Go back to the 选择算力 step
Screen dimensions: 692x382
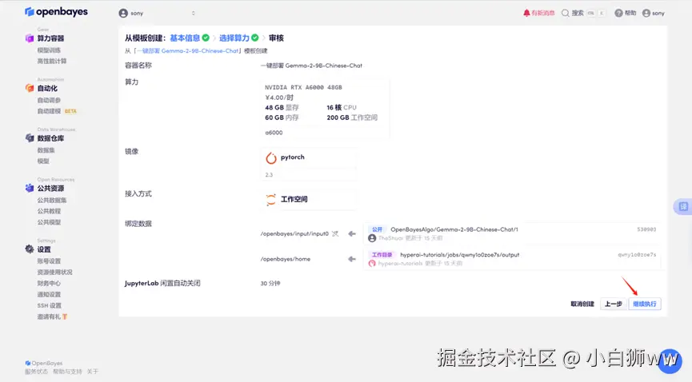tap(234, 38)
